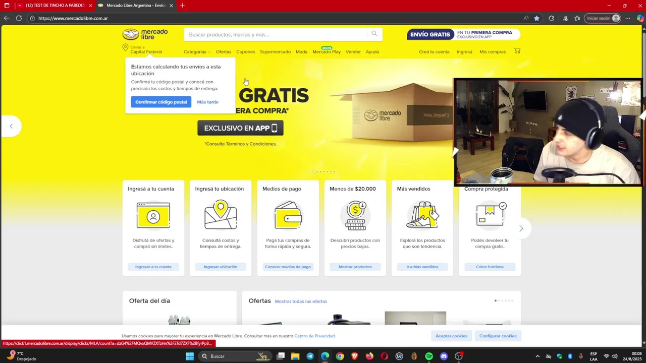Open the Copilot icon in Edge toolbar
646x363 pixels.
click(x=640, y=18)
